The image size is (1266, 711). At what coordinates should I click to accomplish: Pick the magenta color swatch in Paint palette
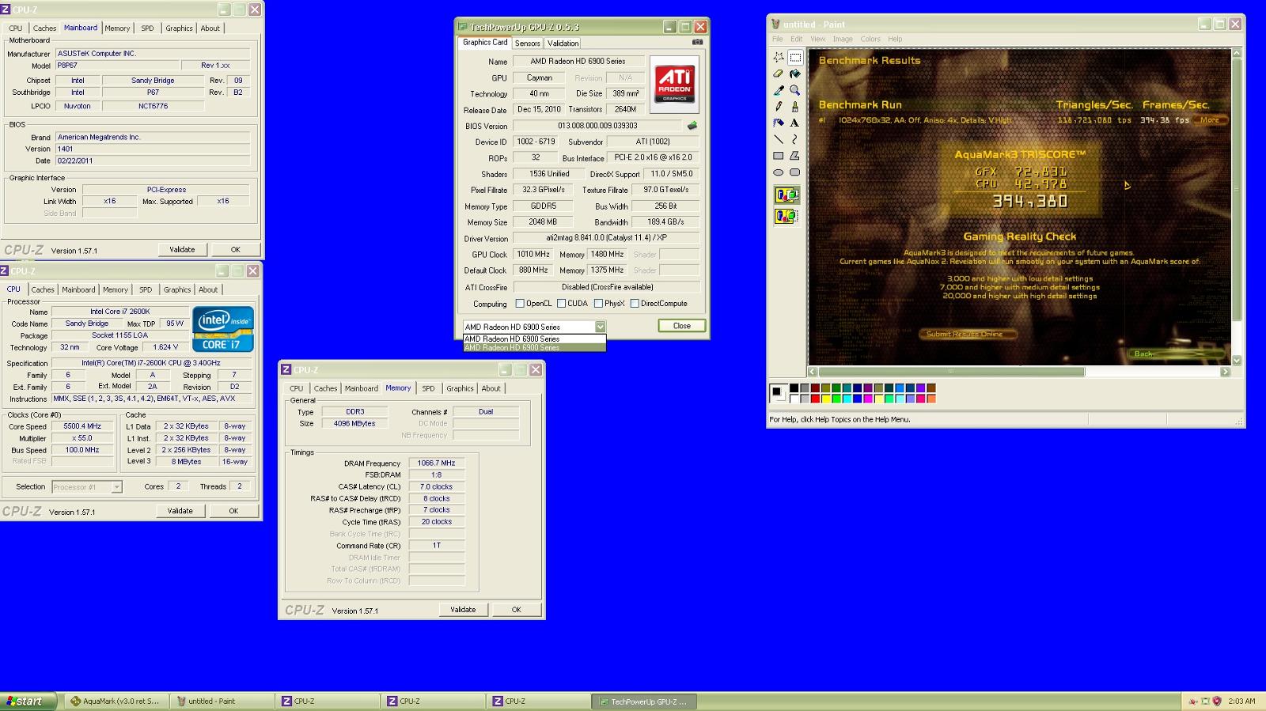(x=868, y=399)
